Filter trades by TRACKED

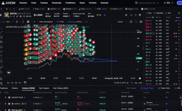pyautogui.click(x=158, y=13)
